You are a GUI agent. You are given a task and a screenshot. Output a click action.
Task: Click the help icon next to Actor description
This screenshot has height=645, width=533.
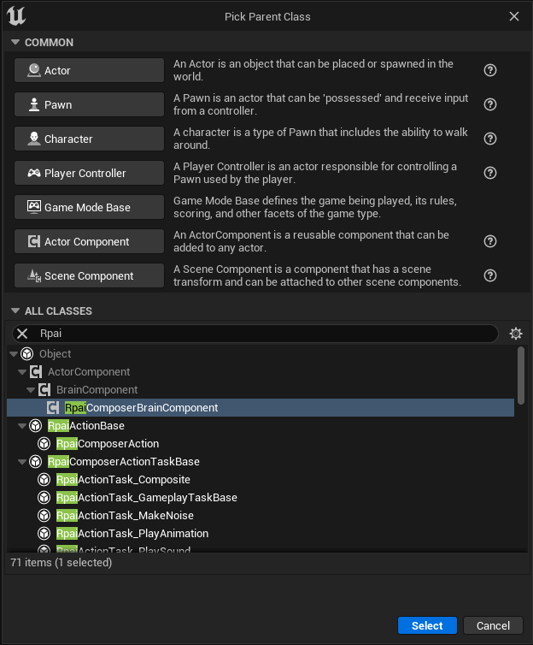[490, 70]
